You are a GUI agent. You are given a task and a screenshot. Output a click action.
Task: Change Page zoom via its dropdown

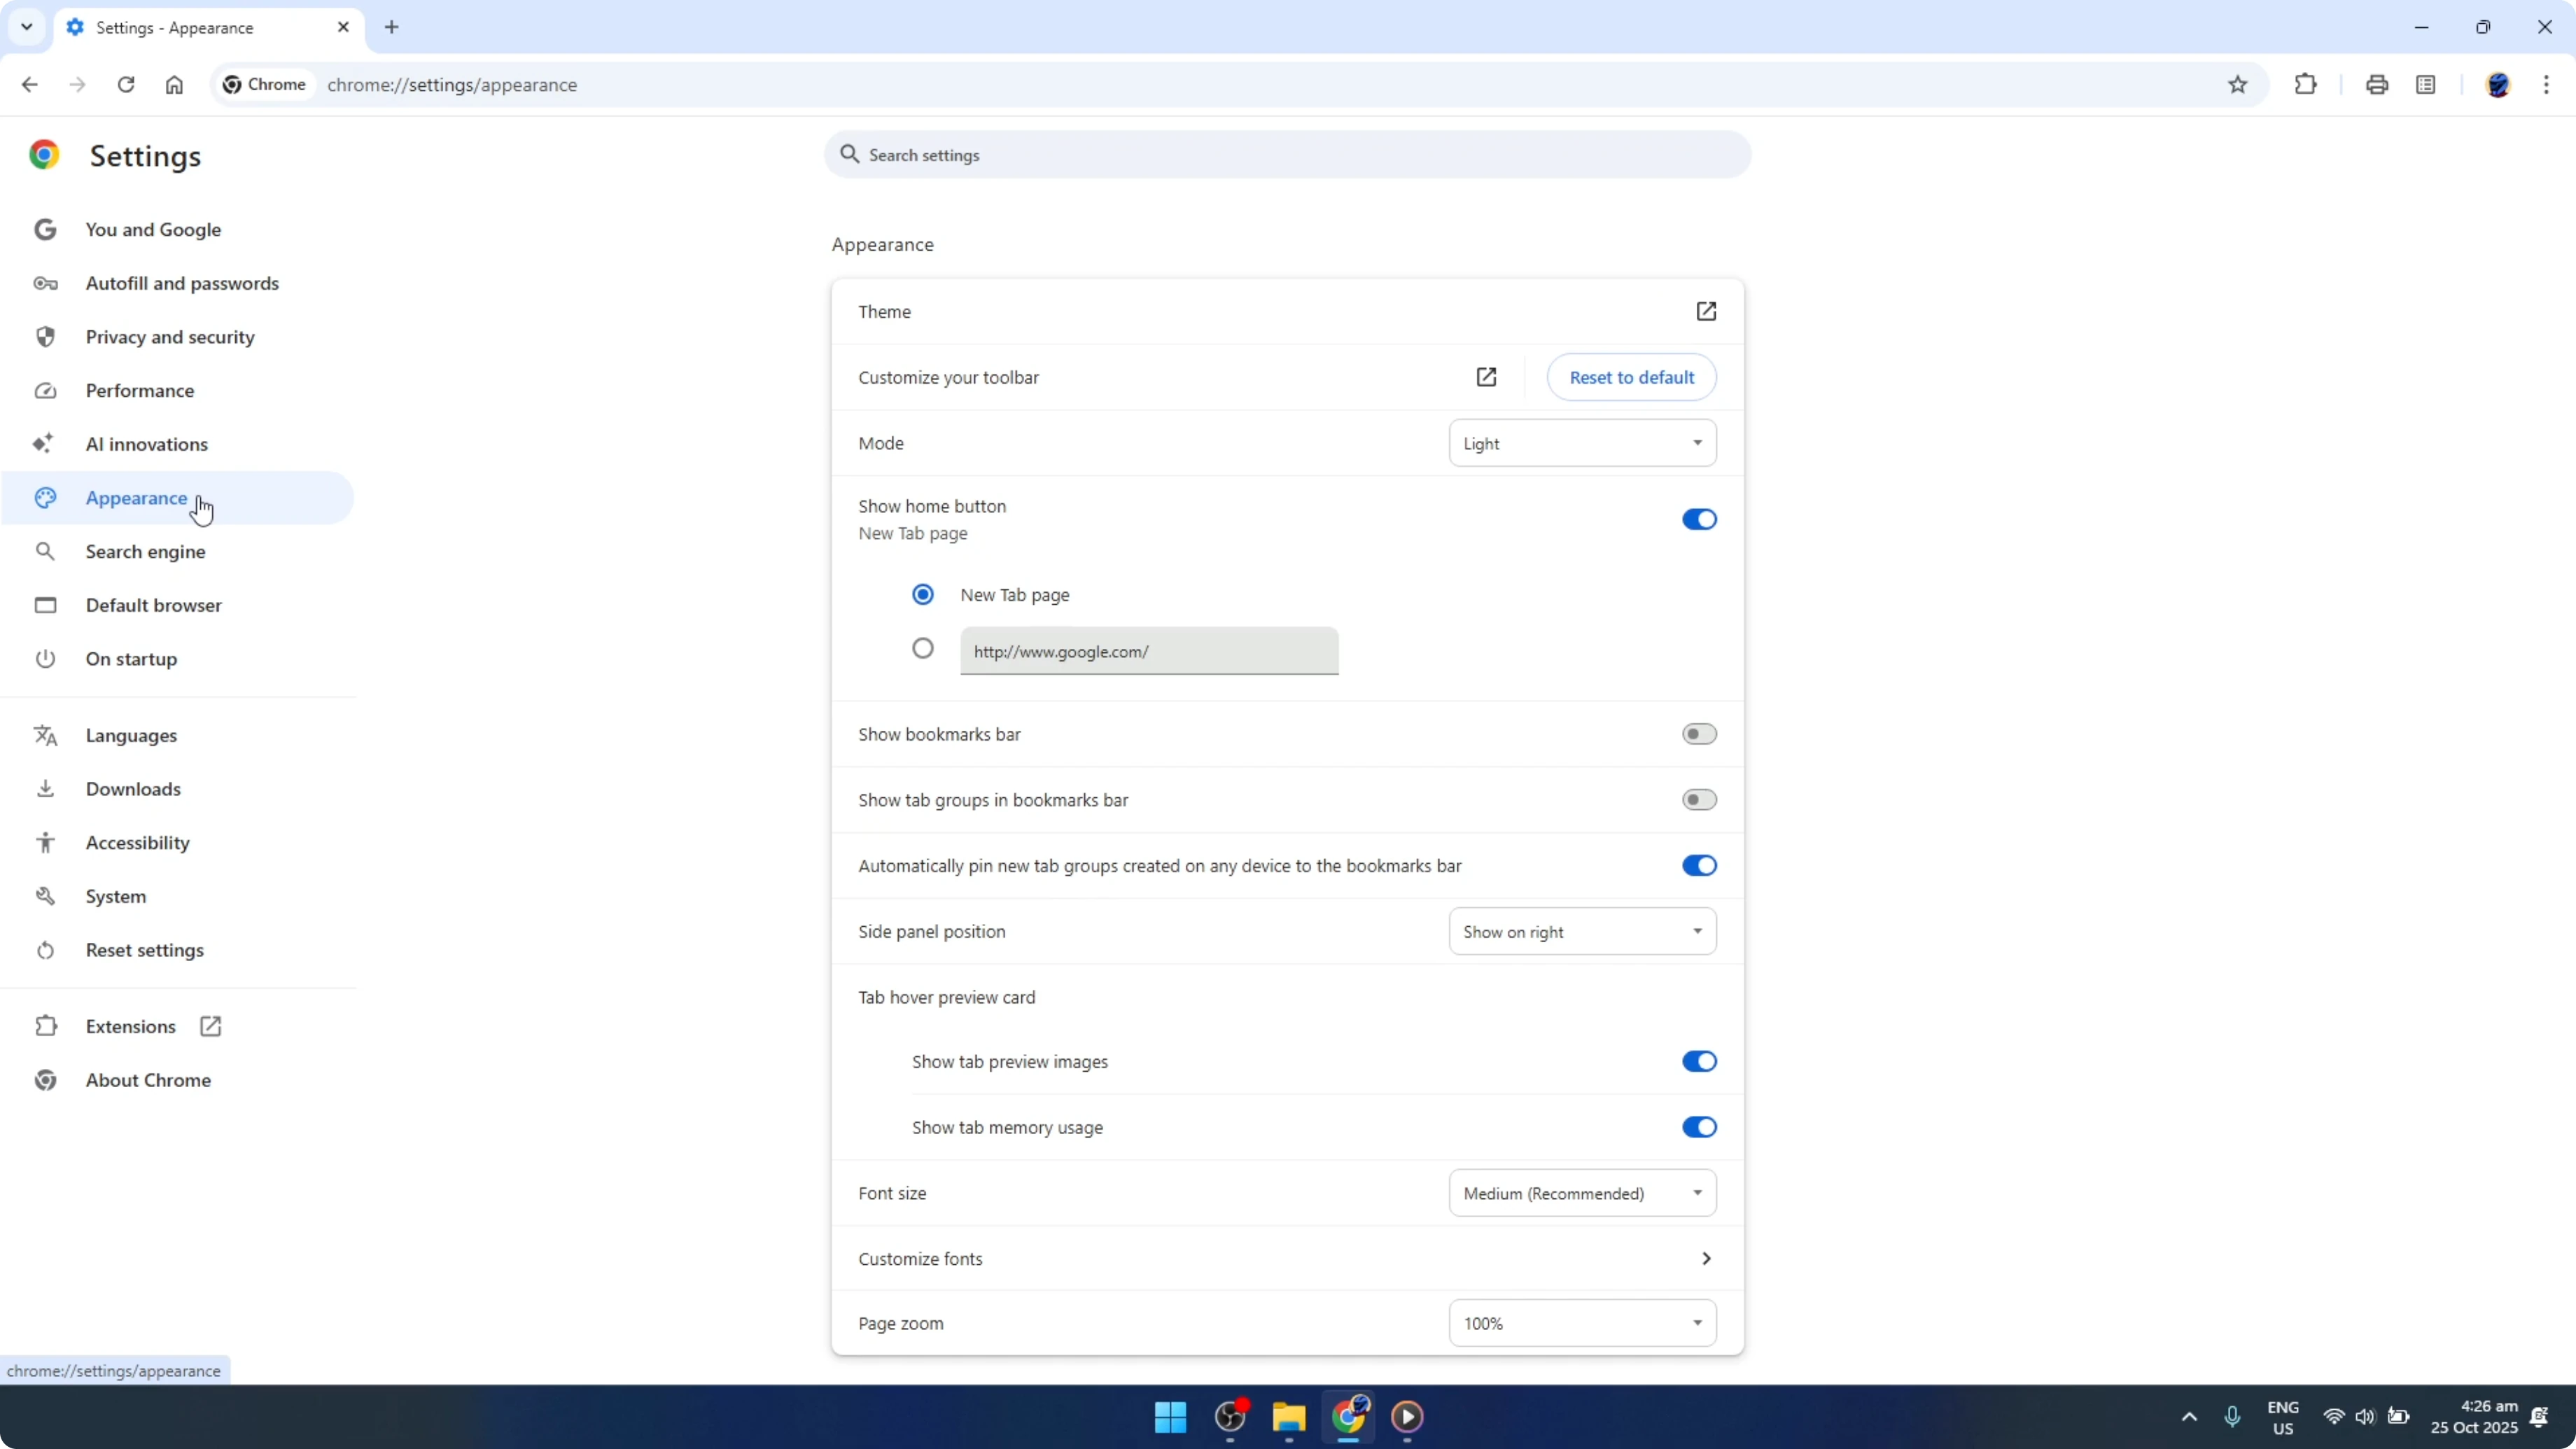pos(1581,1322)
